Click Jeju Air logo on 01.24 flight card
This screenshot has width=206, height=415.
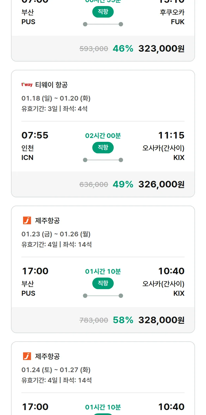click(x=27, y=356)
